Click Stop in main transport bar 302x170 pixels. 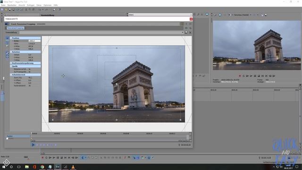pyautogui.click(x=61, y=157)
